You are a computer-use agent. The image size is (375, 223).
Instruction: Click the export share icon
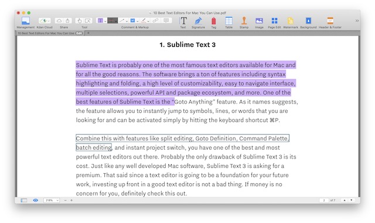click(x=68, y=21)
